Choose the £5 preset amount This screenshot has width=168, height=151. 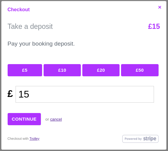point(25,70)
